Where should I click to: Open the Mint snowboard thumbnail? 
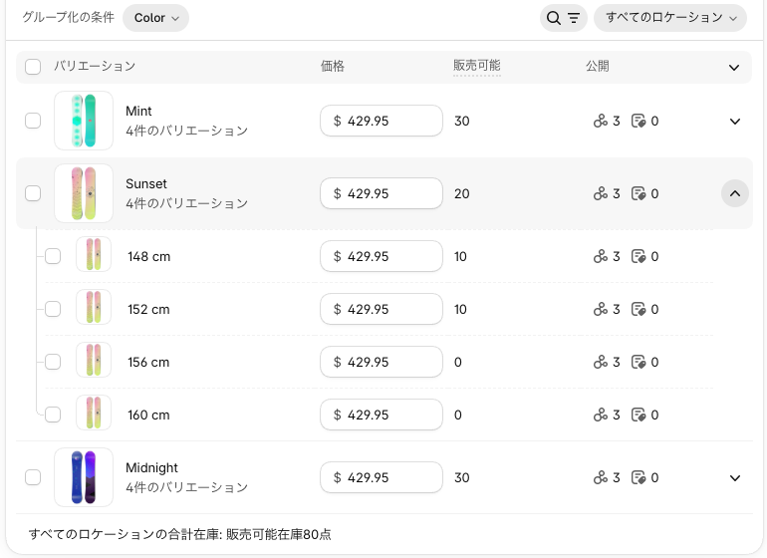[x=84, y=121]
